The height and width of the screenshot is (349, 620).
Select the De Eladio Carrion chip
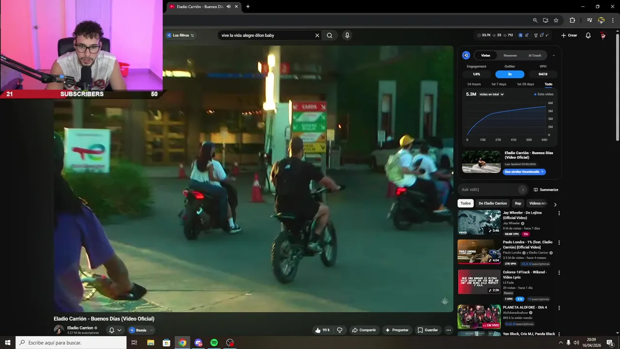tap(493, 204)
